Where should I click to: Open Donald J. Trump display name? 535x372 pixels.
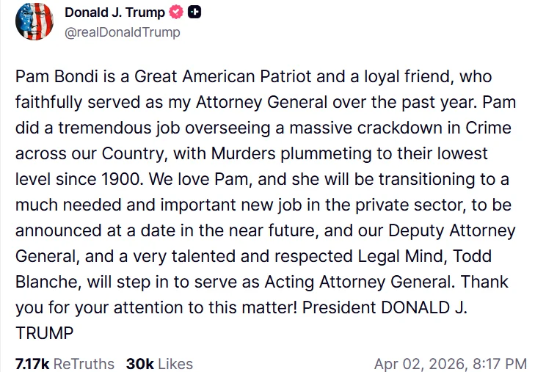coord(115,12)
